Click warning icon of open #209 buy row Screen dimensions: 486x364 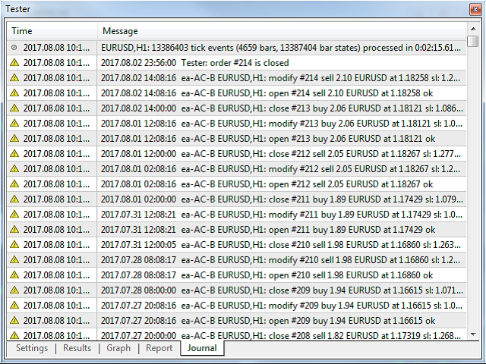(14, 321)
